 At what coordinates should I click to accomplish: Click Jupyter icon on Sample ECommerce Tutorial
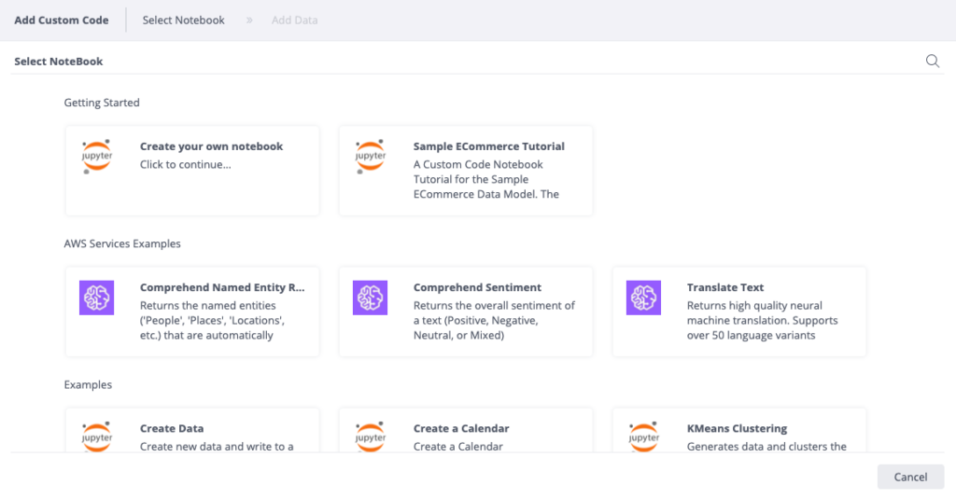point(370,157)
